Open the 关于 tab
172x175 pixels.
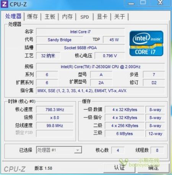click(120, 16)
